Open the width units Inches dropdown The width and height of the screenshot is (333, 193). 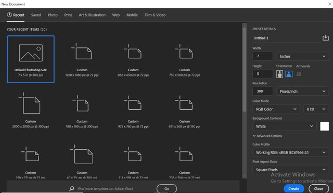click(303, 56)
